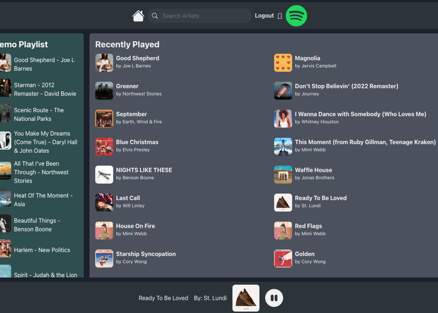Viewport: 438px width, 313px height.
Task: Click 'by Elvis Presley' artist text
Action: pos(133,150)
